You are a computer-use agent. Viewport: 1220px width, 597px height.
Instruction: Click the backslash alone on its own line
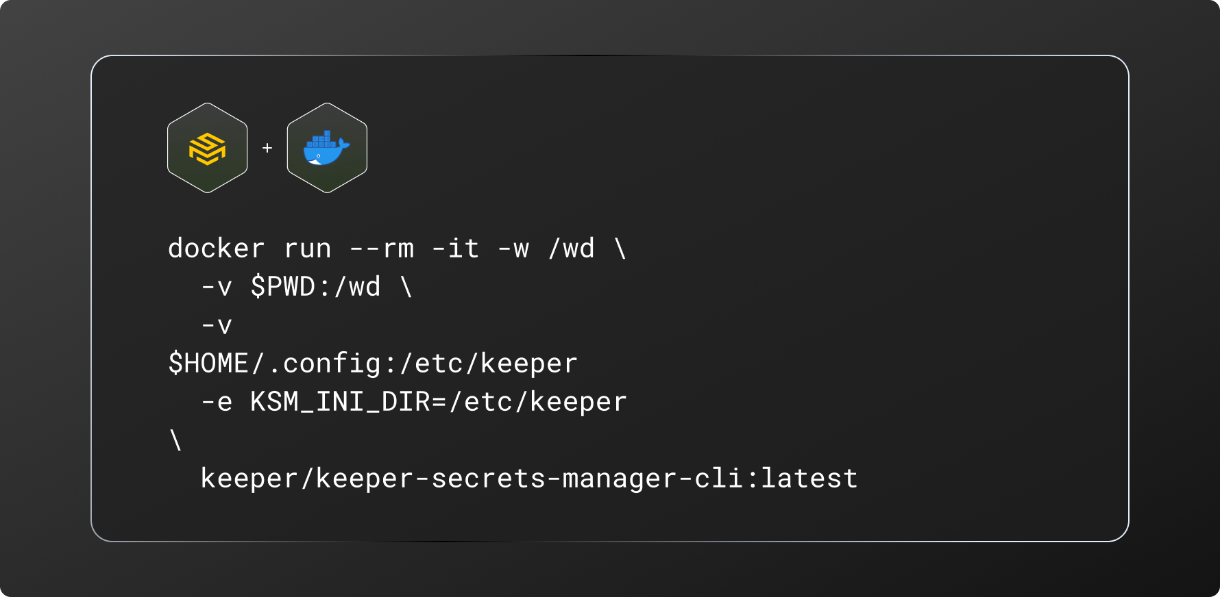coord(175,440)
